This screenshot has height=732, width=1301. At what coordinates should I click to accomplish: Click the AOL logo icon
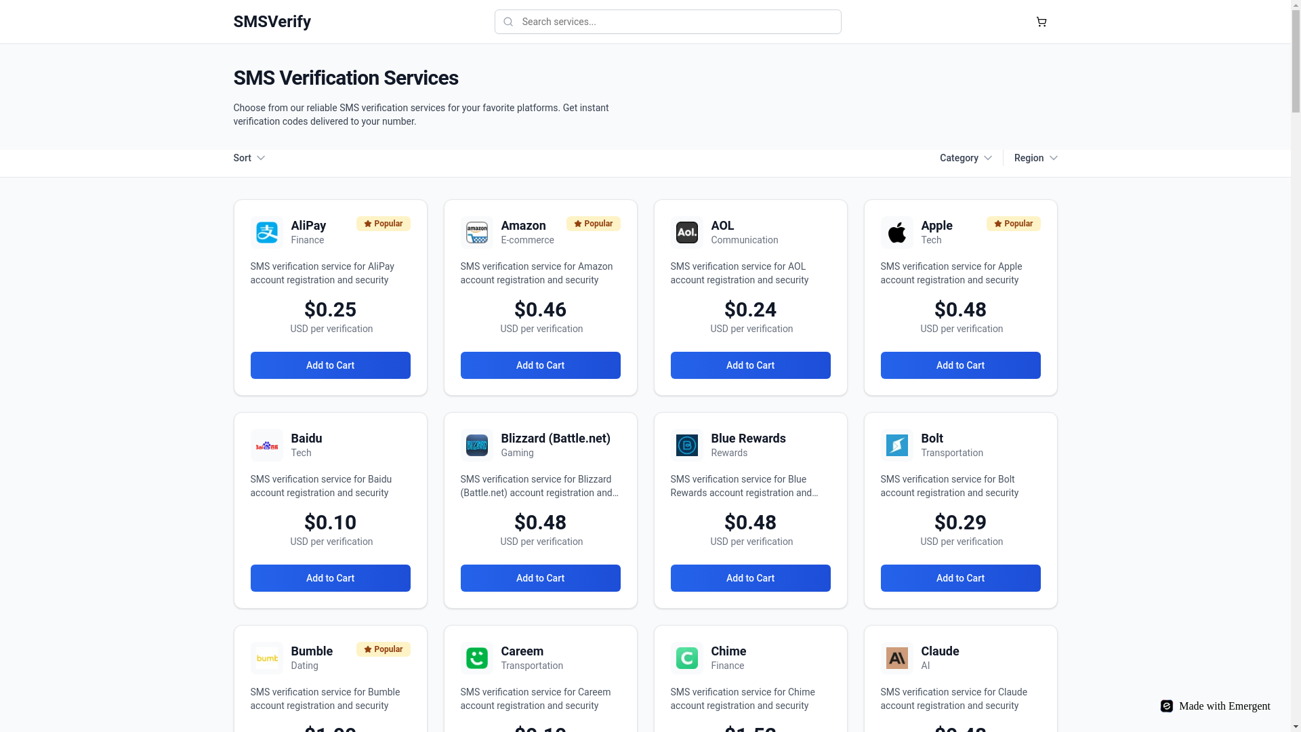click(x=686, y=232)
